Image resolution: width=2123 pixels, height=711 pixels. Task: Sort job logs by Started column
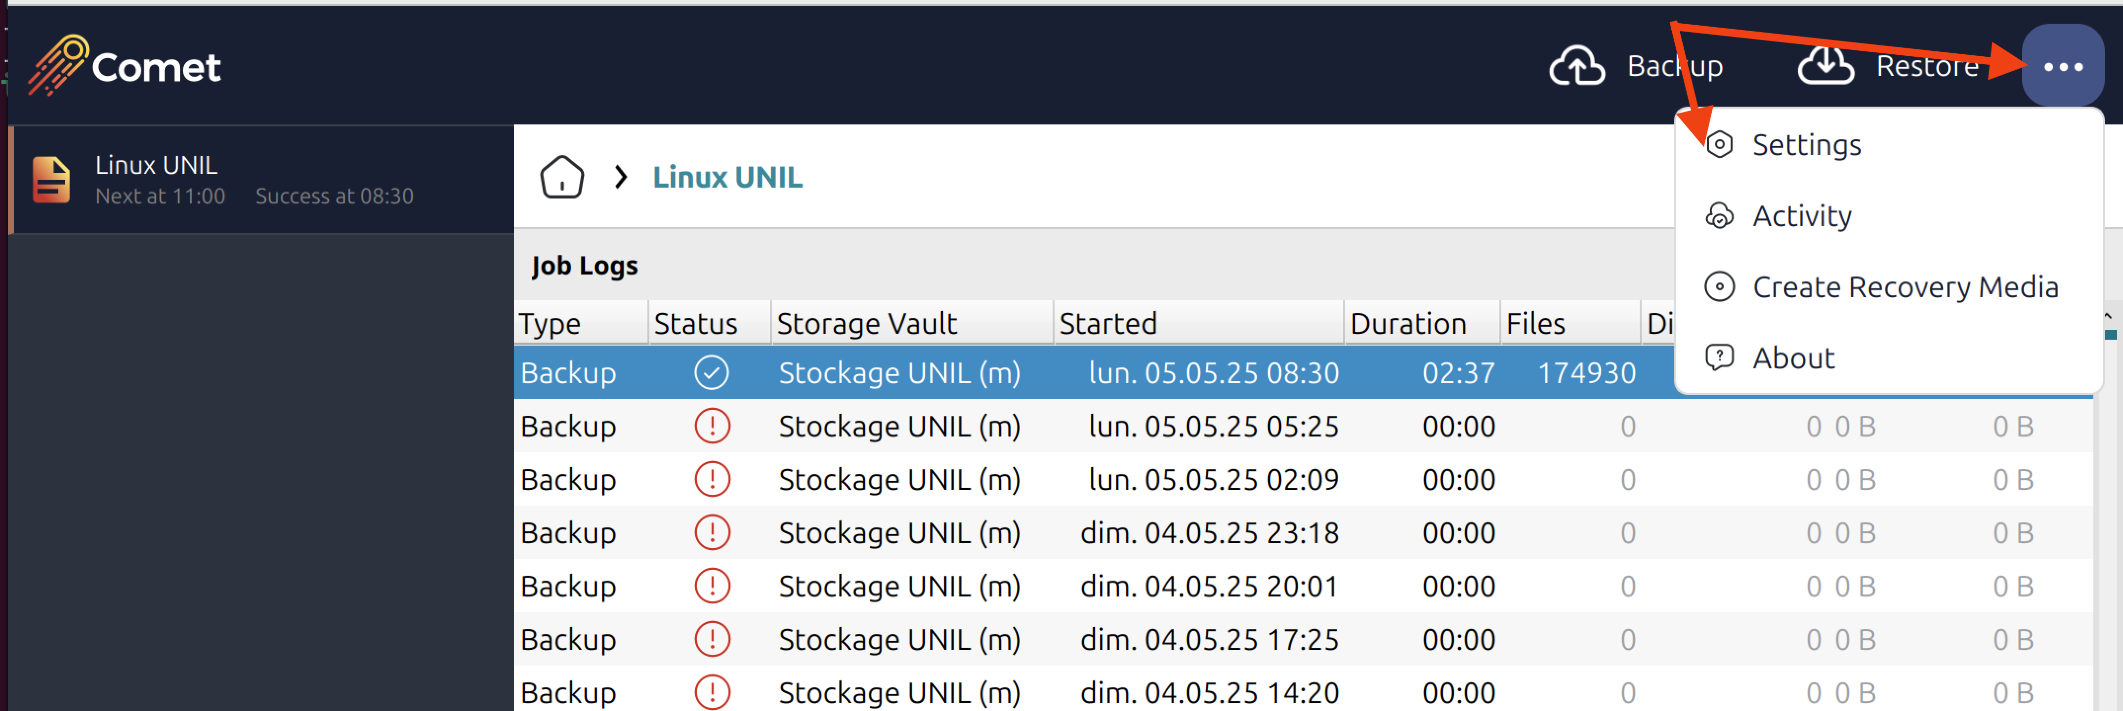(x=1107, y=324)
